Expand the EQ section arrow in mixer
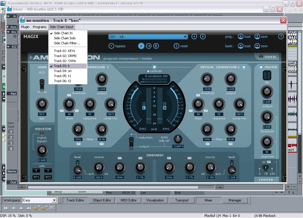Screen dimensions: 303x218 point(8,47)
